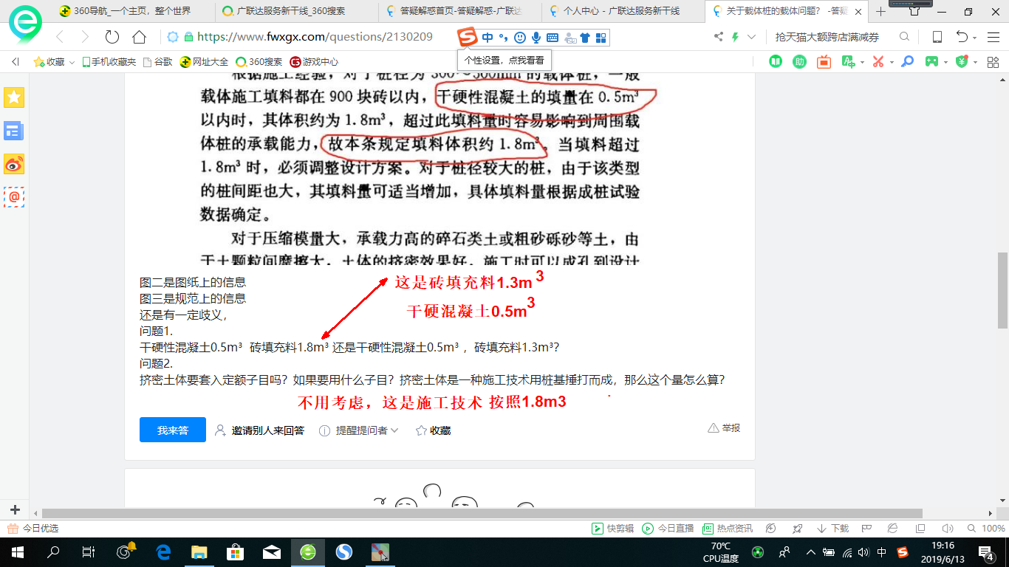Switch to 个人中心 tab

(623, 11)
